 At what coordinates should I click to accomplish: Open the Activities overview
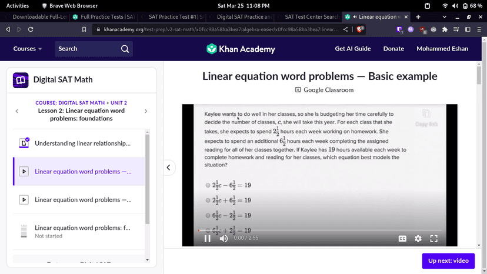(18, 6)
